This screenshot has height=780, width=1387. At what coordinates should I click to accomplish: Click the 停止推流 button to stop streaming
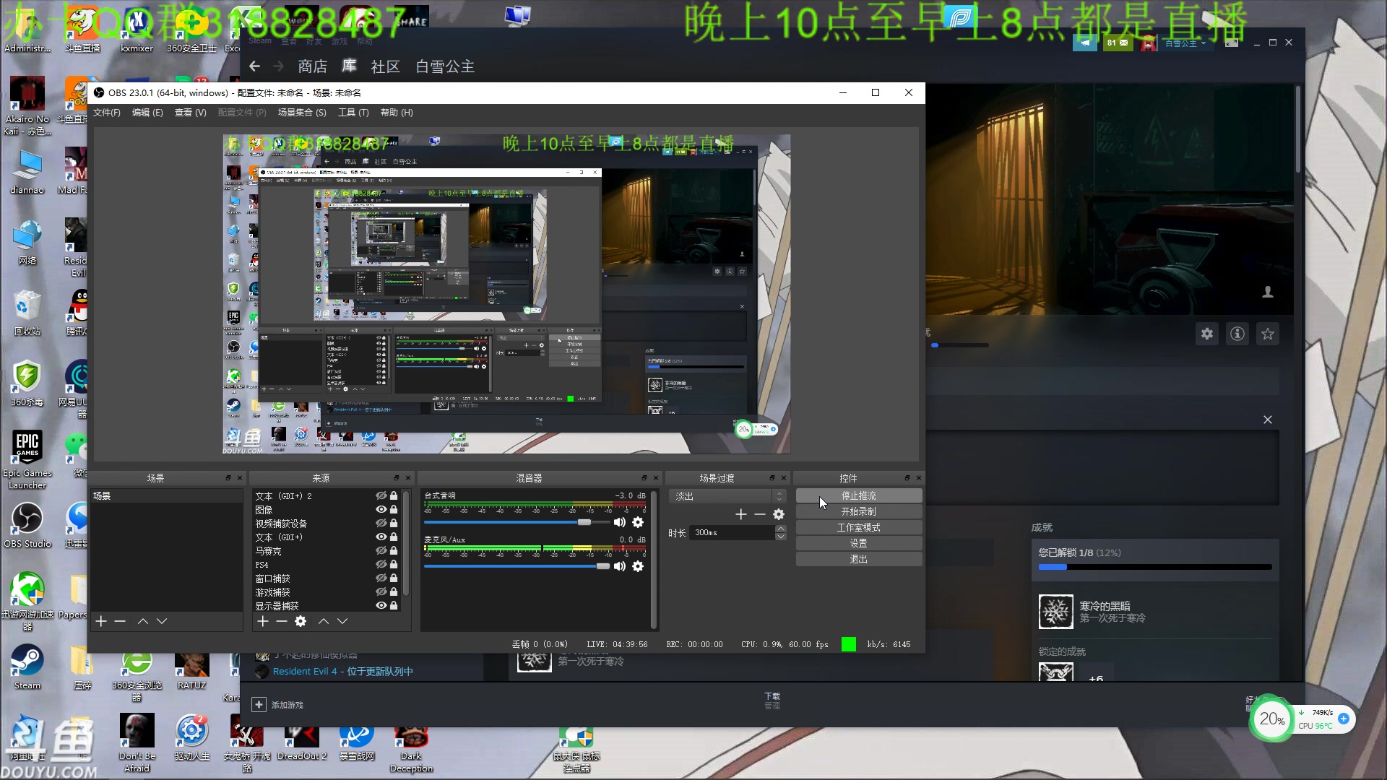859,496
